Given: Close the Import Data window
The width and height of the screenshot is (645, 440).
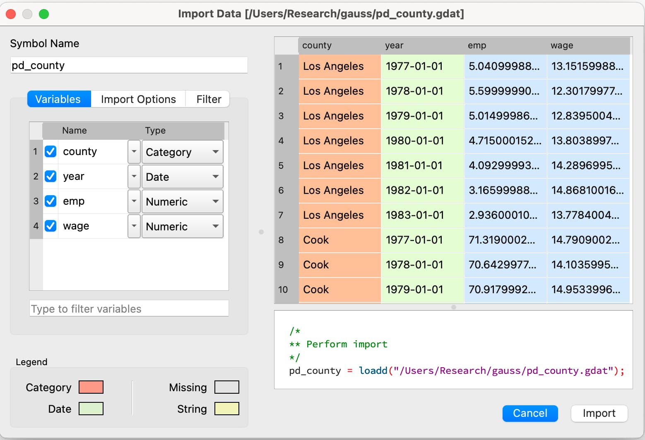Looking at the screenshot, I should point(11,14).
